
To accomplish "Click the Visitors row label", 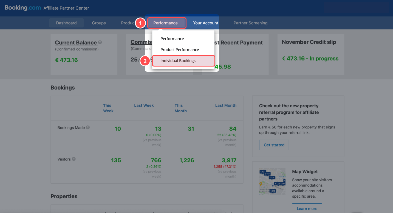I will click(64, 159).
